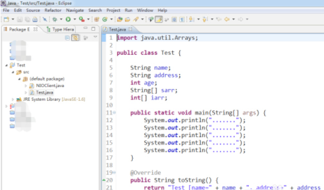This screenshot has height=190, width=324.
Task: Open the Run button dropdown arrow
Action: tap(75, 19)
